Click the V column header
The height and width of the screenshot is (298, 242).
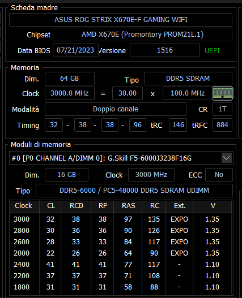coord(213,206)
